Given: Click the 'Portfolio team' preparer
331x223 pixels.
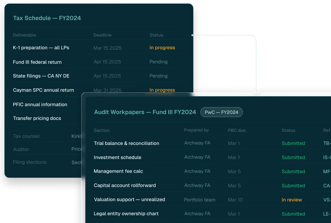Looking at the screenshot, I should pos(200,200).
